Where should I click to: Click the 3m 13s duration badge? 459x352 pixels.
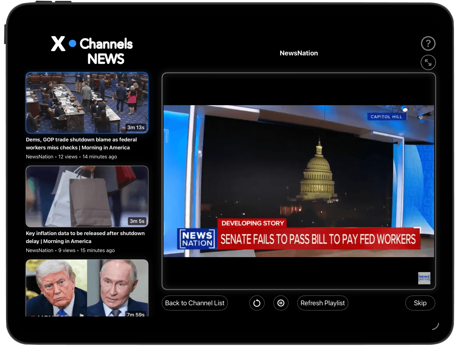click(136, 127)
